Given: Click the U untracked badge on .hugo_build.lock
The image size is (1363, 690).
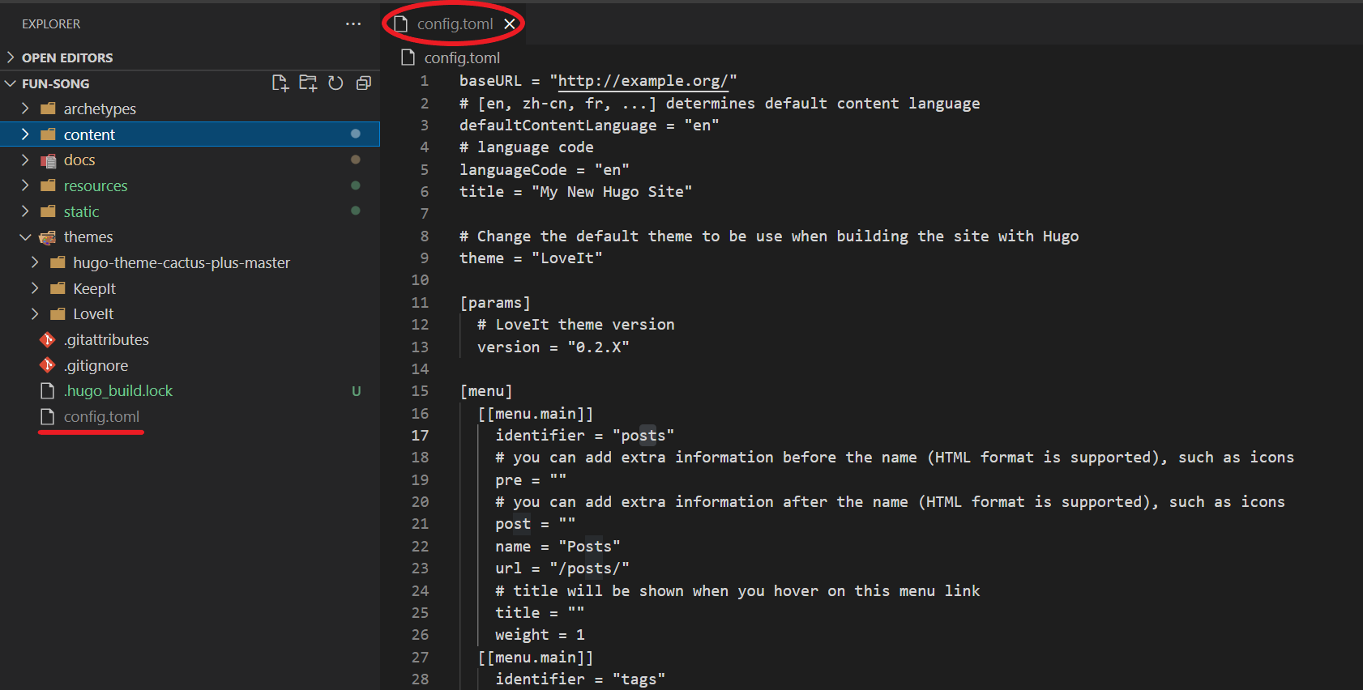Looking at the screenshot, I should [356, 391].
